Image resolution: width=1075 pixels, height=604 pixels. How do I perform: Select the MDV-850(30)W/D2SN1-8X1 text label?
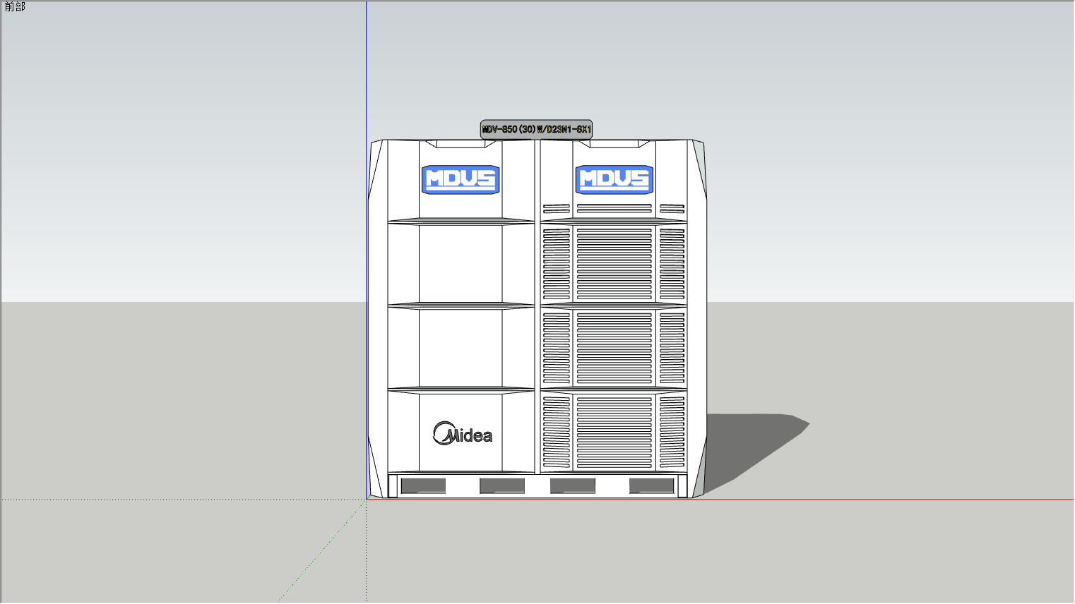[536, 129]
